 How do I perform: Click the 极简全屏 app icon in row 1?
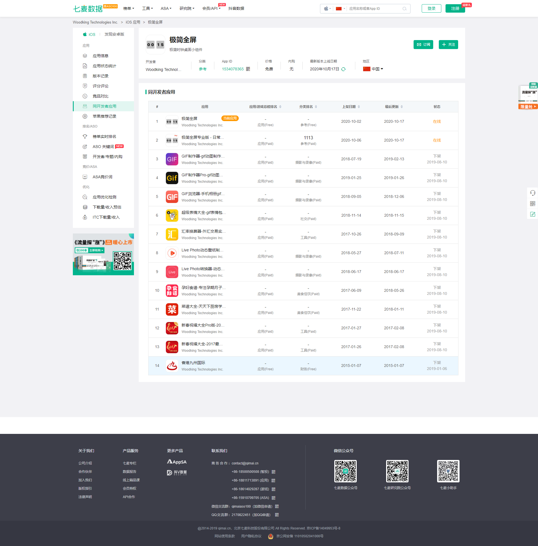coord(172,122)
